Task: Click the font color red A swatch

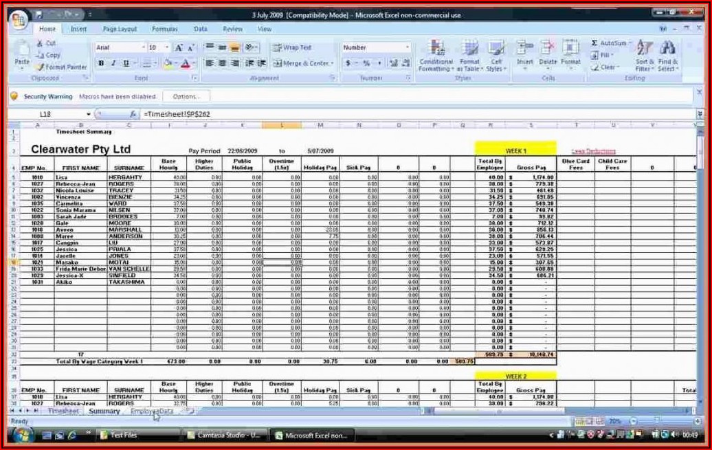Action: [185, 64]
